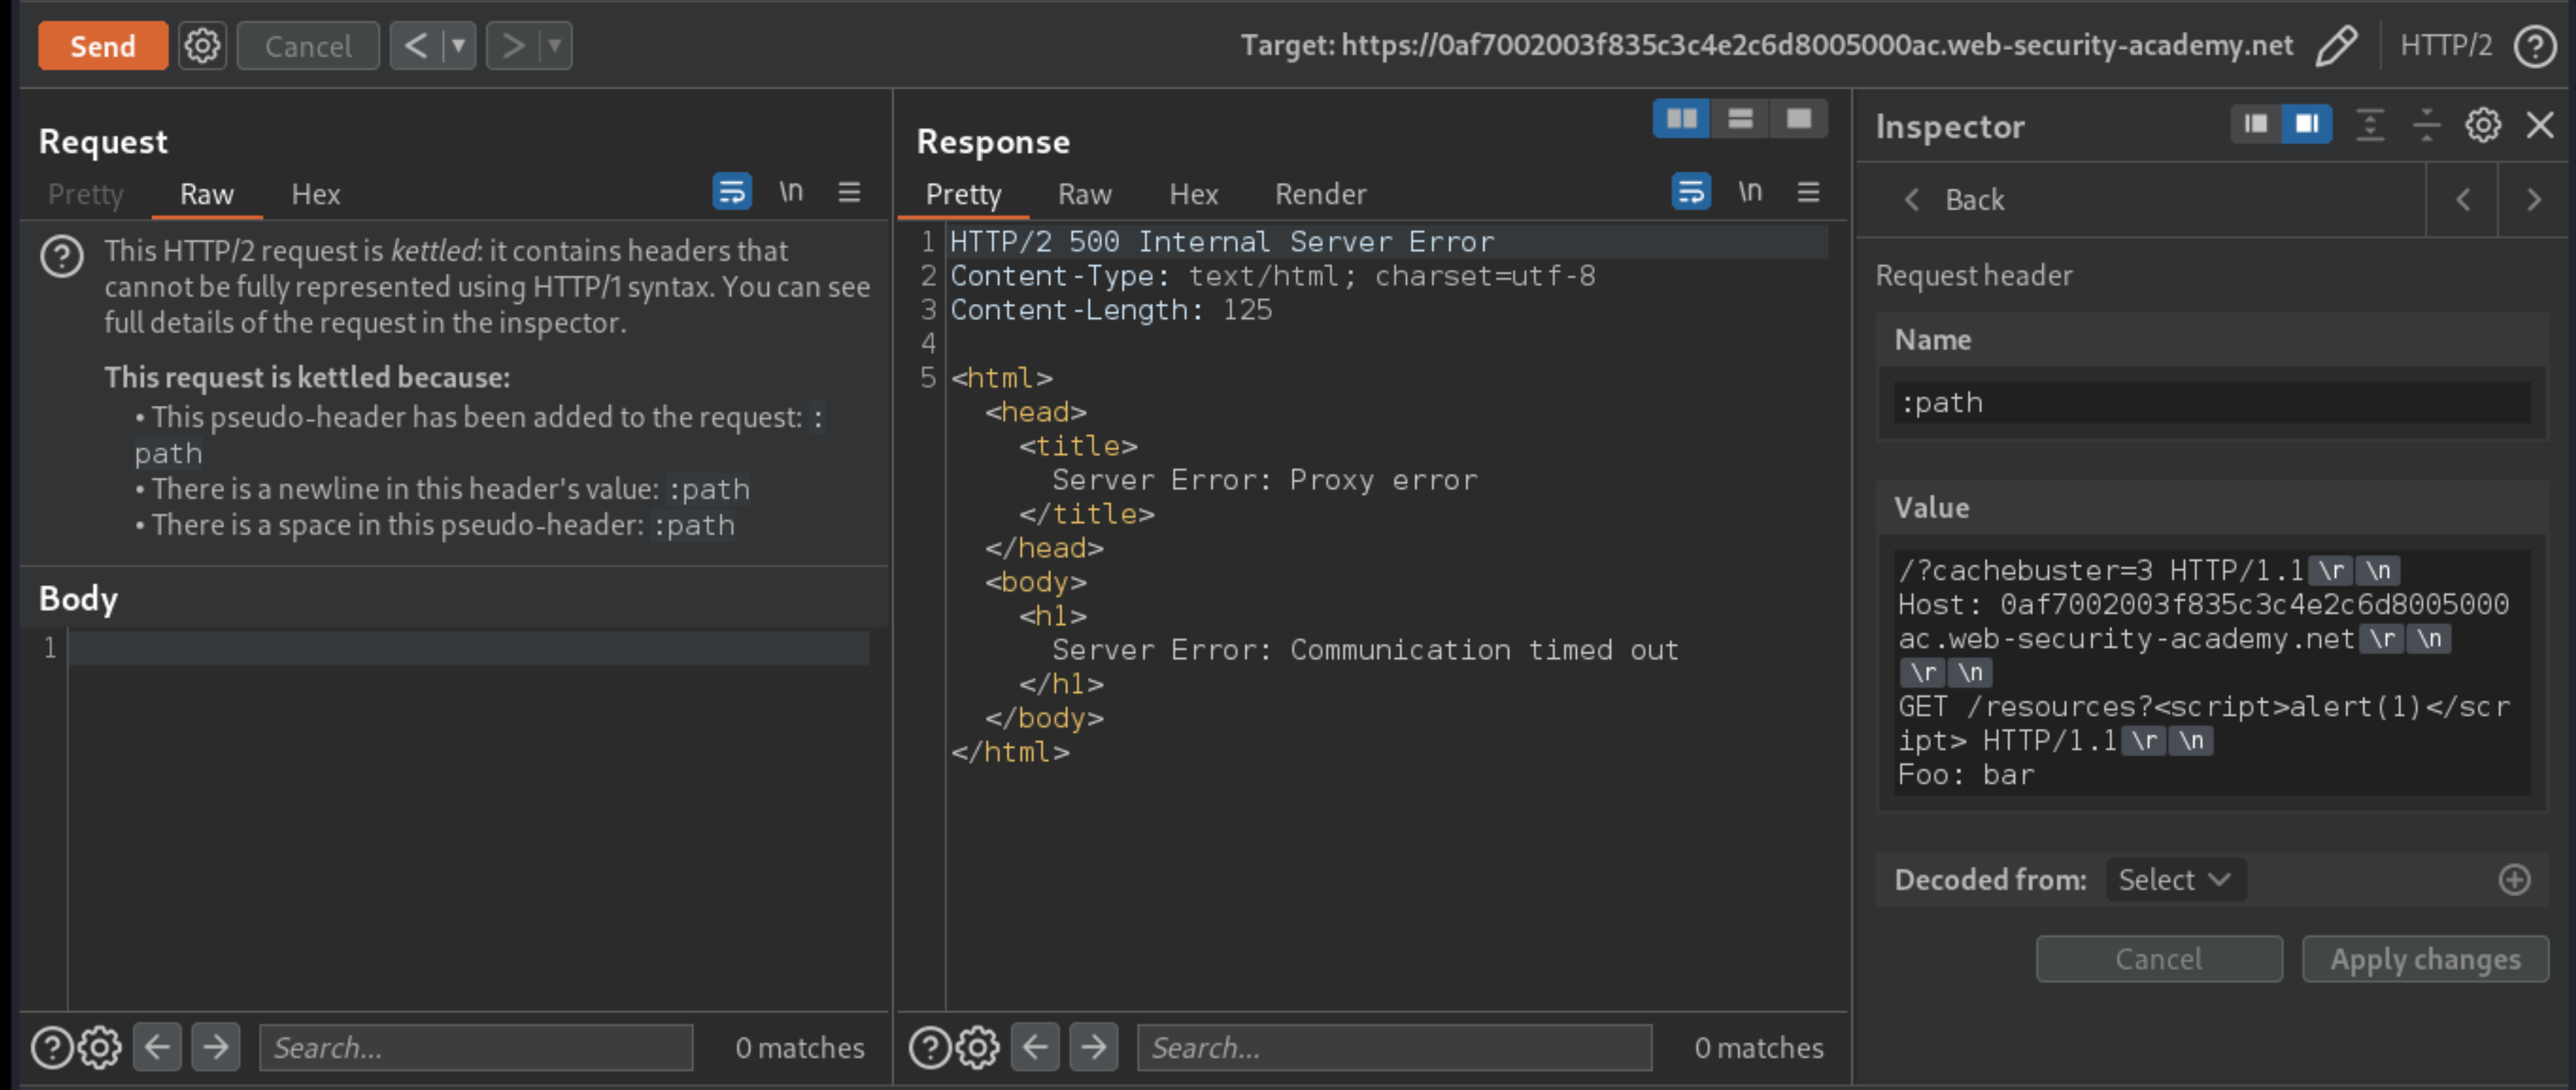Click Inspector Cancel button

[2159, 959]
